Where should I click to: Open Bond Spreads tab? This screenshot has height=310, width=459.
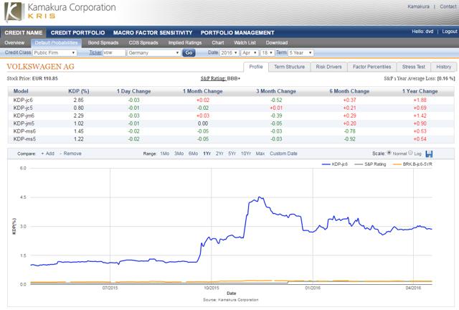(x=103, y=43)
